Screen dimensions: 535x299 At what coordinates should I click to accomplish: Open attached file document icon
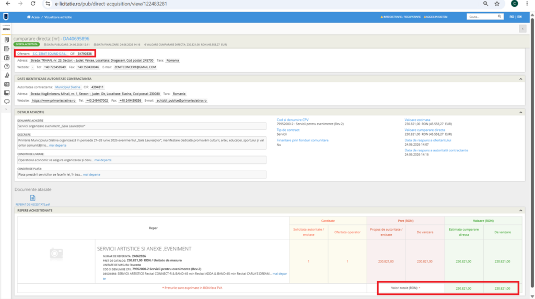(32, 198)
